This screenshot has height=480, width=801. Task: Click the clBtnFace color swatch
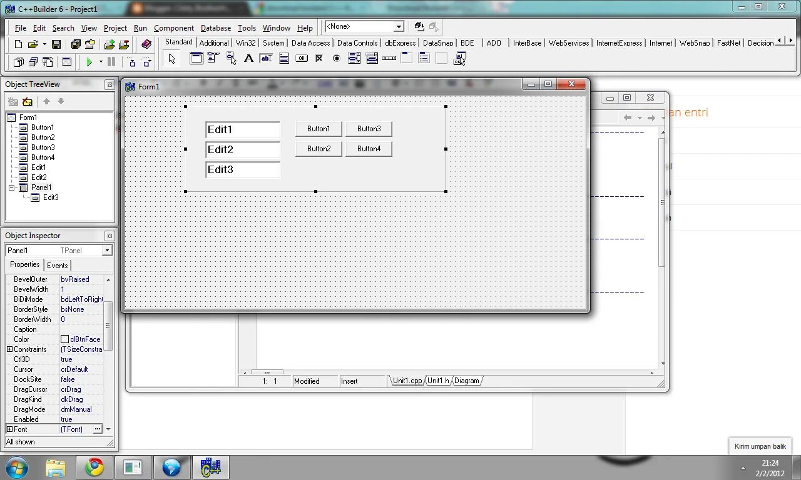point(64,339)
